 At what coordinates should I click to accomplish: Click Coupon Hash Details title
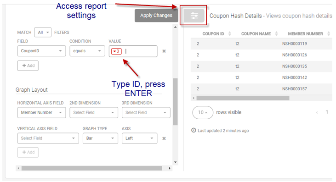point(235,16)
